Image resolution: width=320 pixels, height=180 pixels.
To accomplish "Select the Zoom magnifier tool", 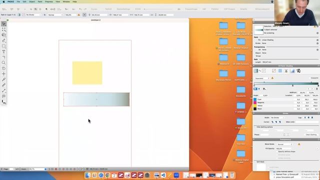I will [3, 62].
